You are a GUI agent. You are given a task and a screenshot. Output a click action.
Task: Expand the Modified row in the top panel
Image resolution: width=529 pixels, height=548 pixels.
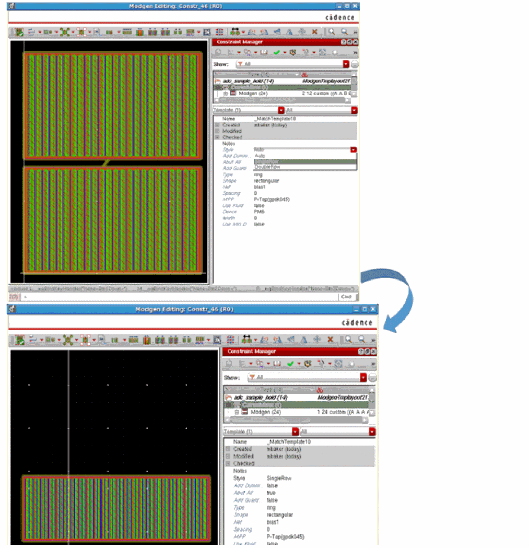click(217, 131)
